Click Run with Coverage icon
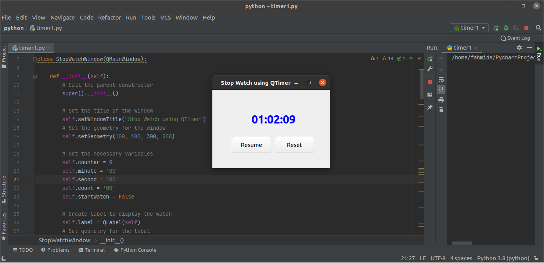This screenshot has height=263, width=544. coord(516,28)
